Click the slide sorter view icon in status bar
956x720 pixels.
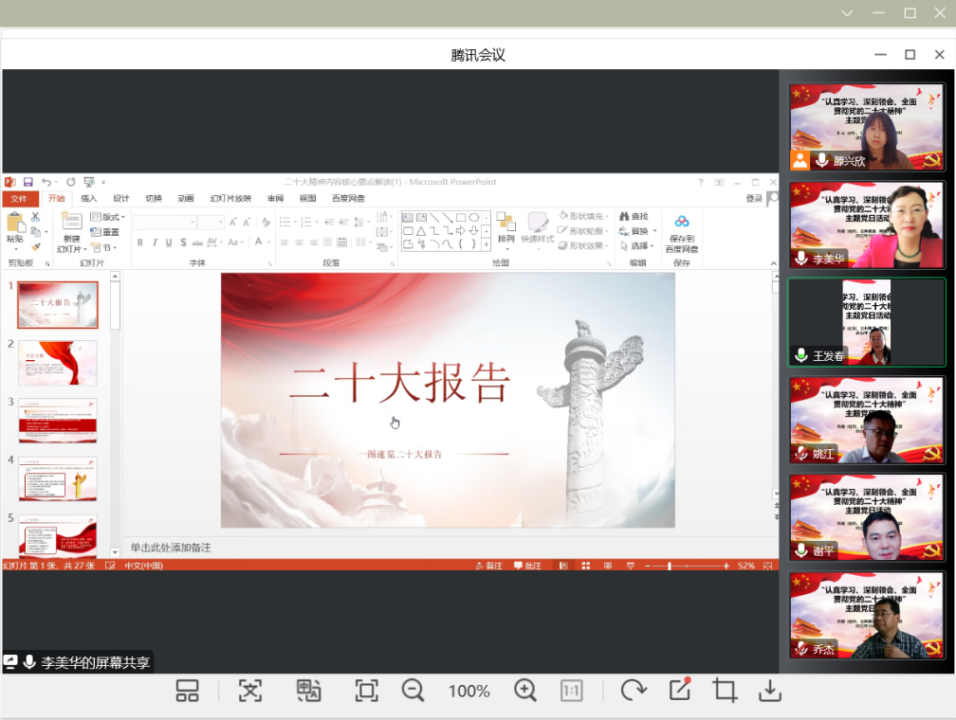[x=586, y=566]
